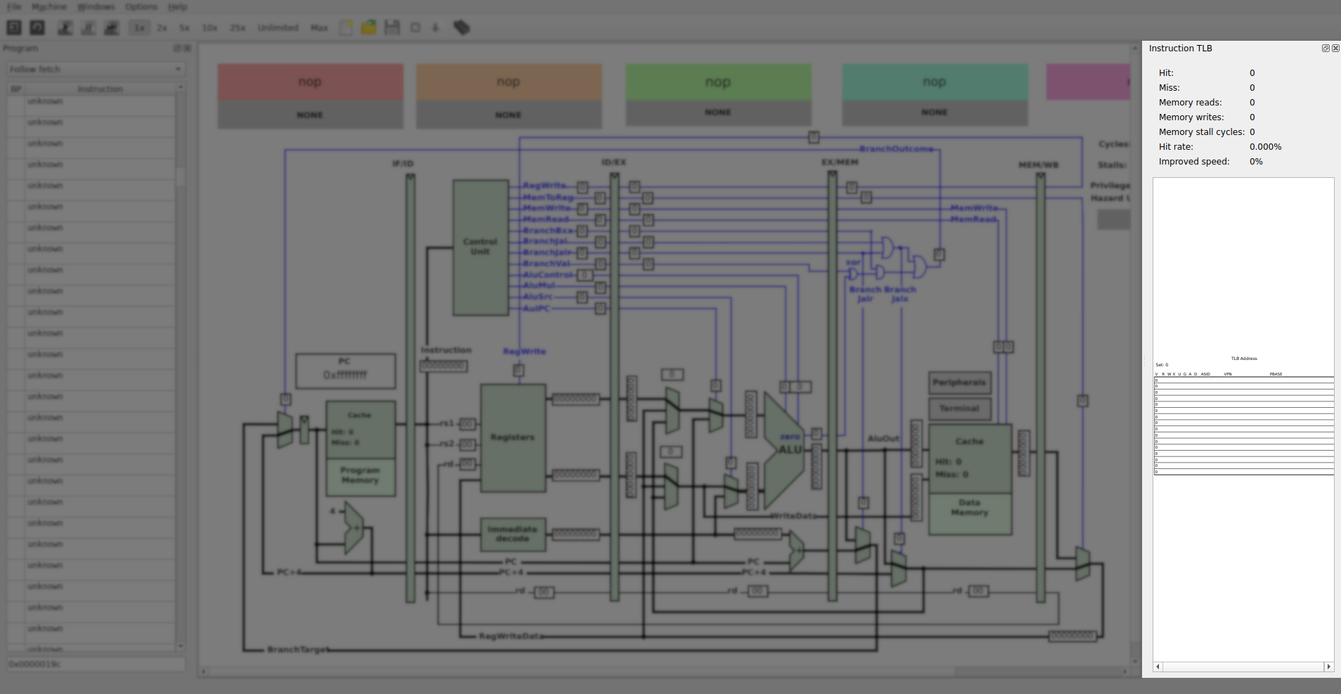This screenshot has height=694, width=1341.
Task: Open the Options menu
Action: [x=141, y=6]
